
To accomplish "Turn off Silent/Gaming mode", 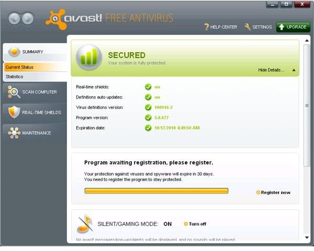I will (x=195, y=224).
